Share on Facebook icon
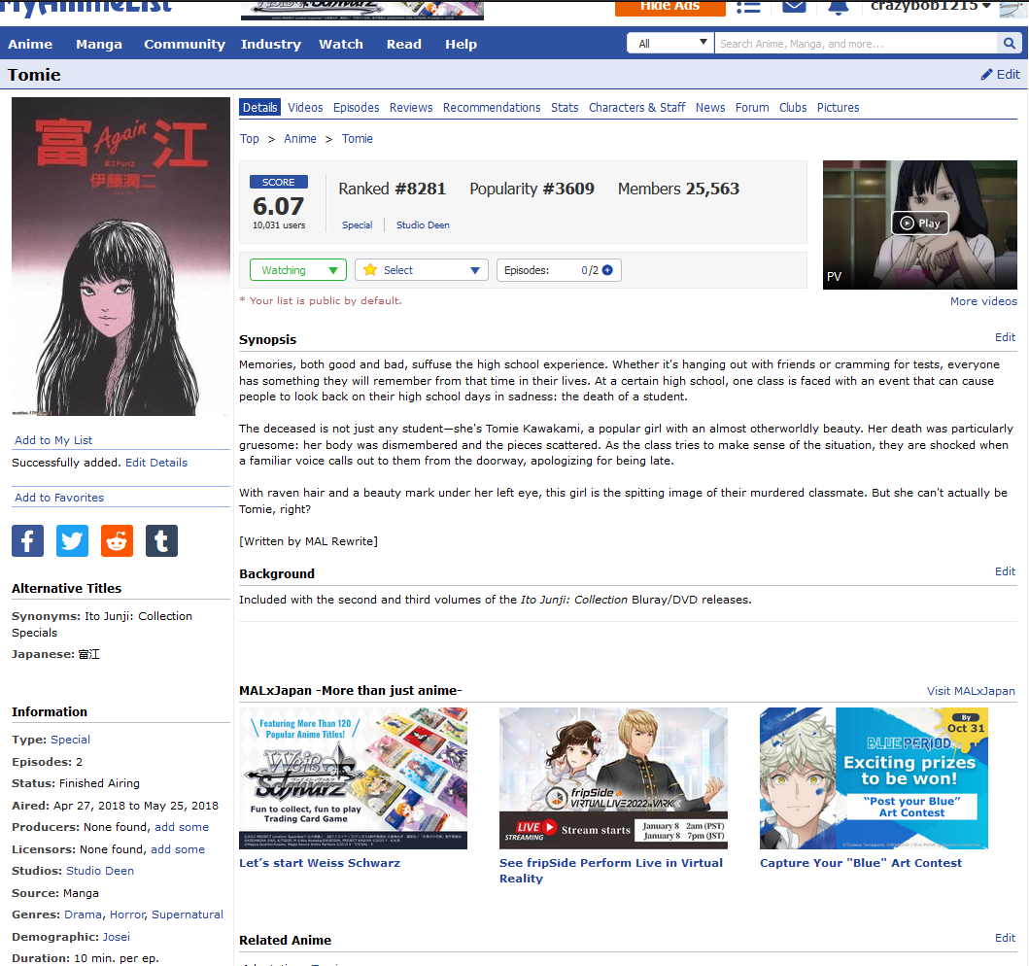Image resolution: width=1029 pixels, height=966 pixels. [27, 540]
